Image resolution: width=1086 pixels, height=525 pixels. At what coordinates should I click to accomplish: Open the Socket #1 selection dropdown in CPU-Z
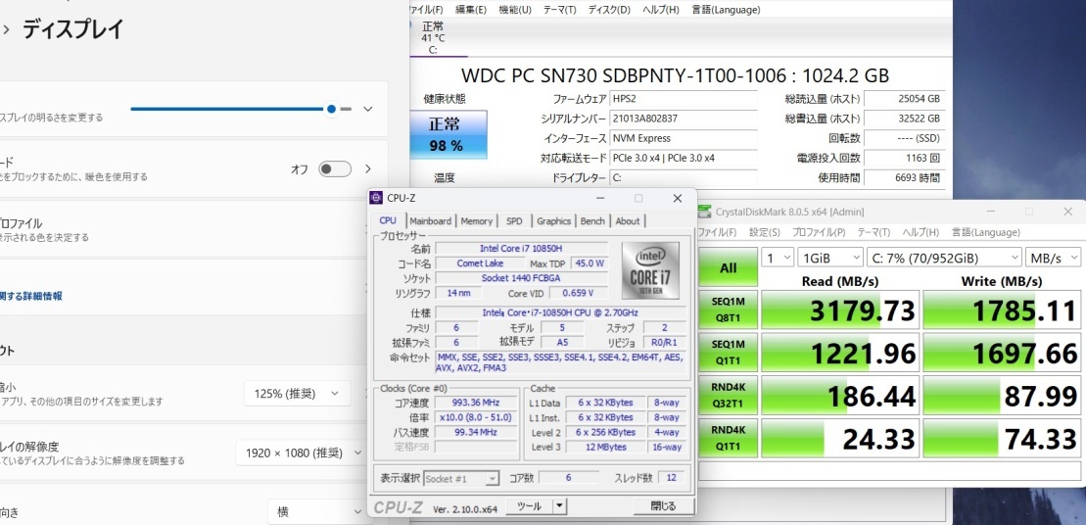(x=460, y=478)
